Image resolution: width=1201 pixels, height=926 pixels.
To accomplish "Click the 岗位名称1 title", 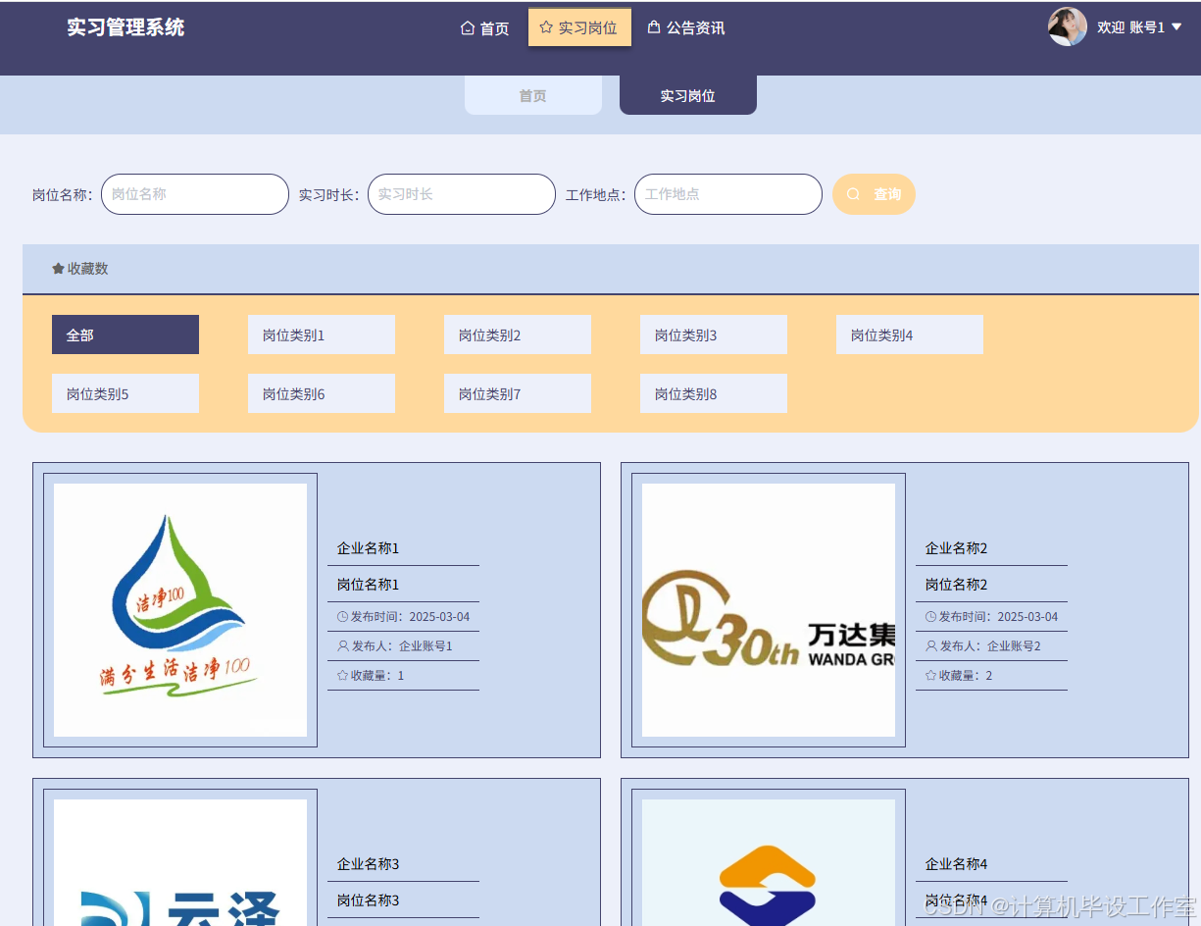I will tap(369, 585).
